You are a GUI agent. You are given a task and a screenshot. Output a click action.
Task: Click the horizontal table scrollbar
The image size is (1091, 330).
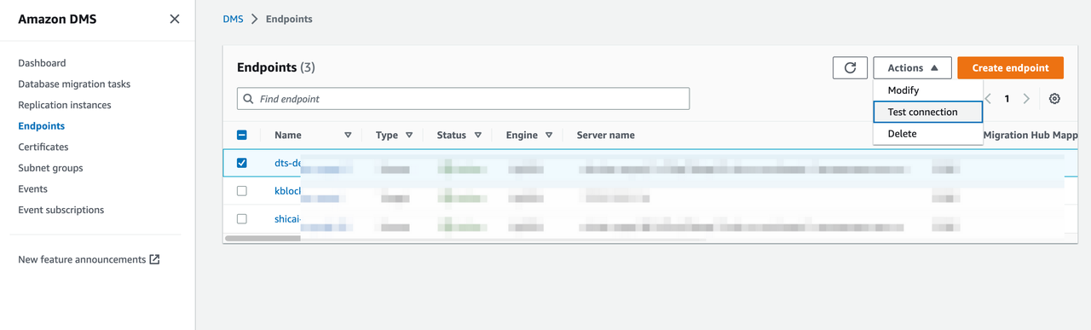[x=465, y=239]
